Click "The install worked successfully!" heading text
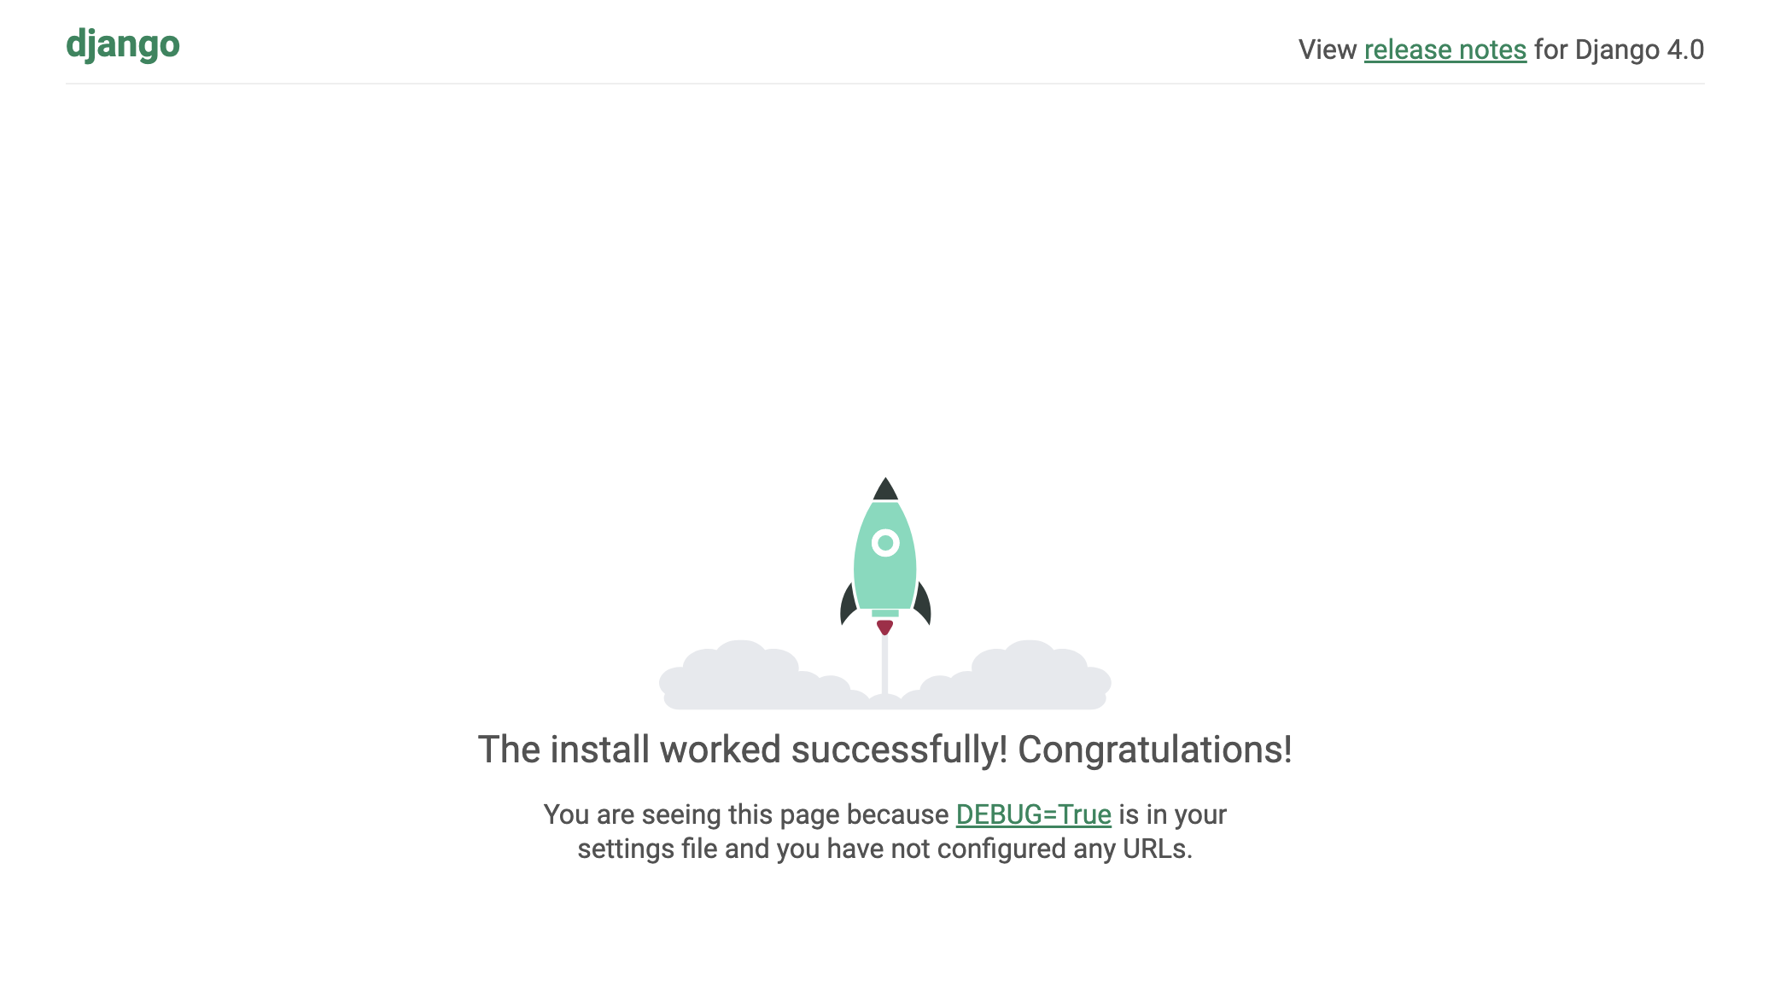The width and height of the screenshot is (1786, 992). coord(743,750)
